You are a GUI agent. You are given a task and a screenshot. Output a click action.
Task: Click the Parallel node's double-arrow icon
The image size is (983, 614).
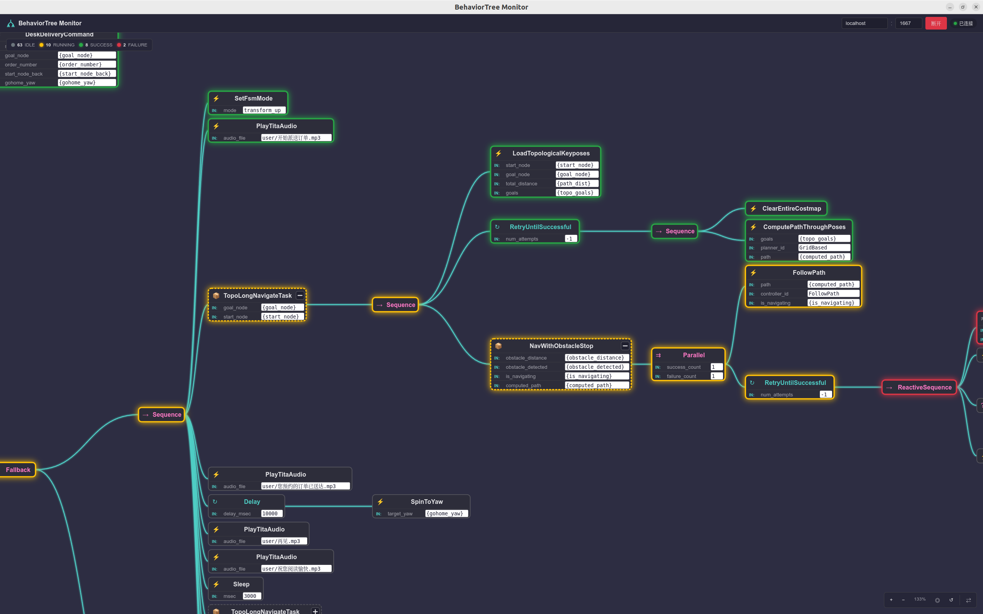tap(658, 355)
